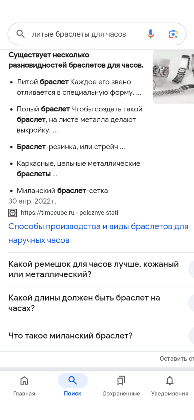
Task: Switch to the Главная tab label
Action: coord(24,393)
